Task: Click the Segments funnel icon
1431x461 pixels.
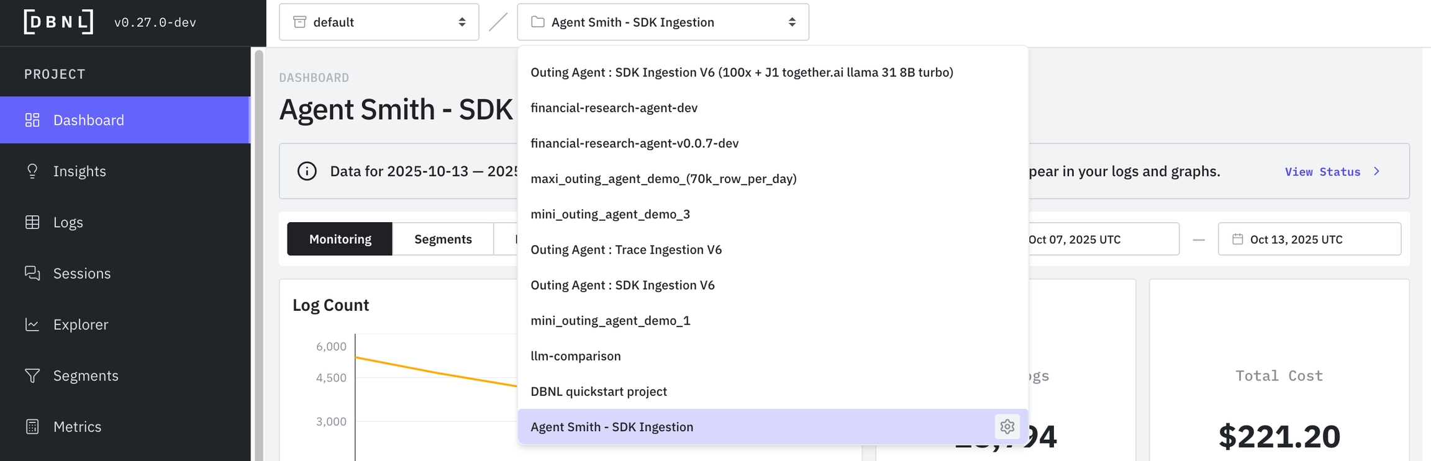Action: [x=32, y=375]
